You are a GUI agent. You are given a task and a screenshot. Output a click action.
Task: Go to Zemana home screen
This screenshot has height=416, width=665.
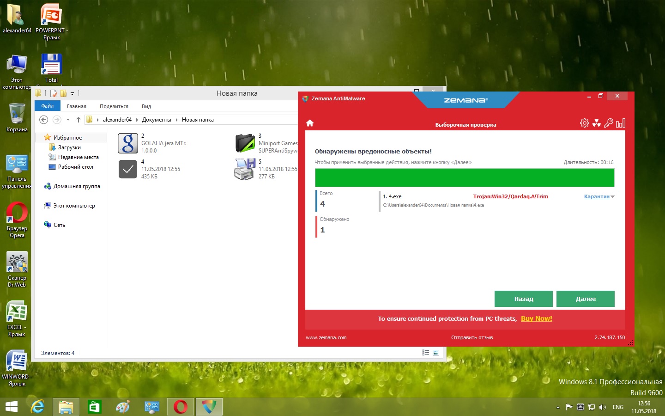point(310,123)
